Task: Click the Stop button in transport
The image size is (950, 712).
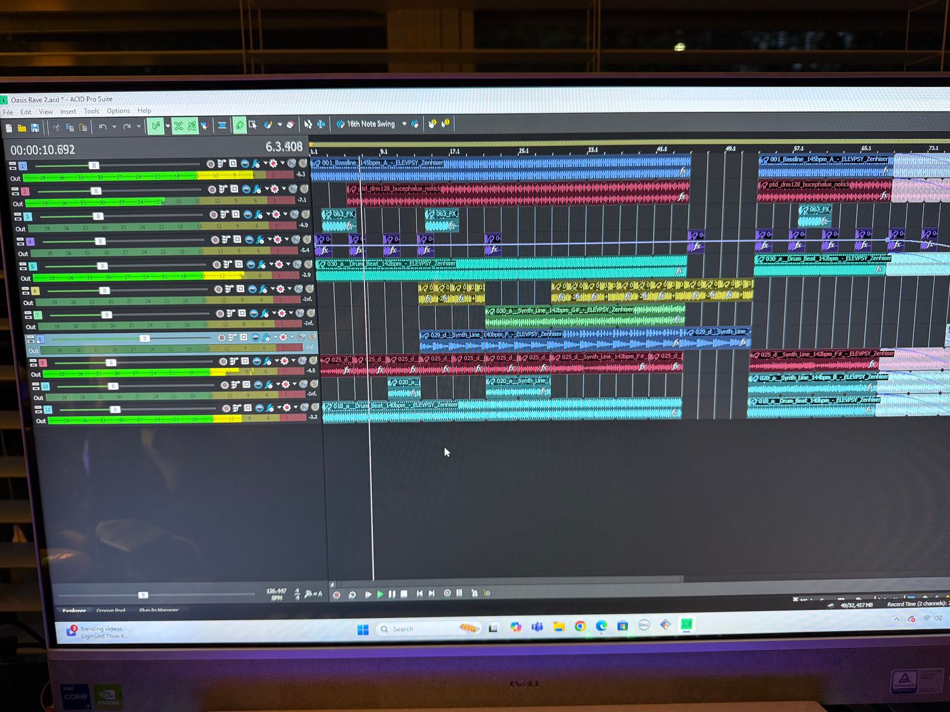Action: click(404, 594)
